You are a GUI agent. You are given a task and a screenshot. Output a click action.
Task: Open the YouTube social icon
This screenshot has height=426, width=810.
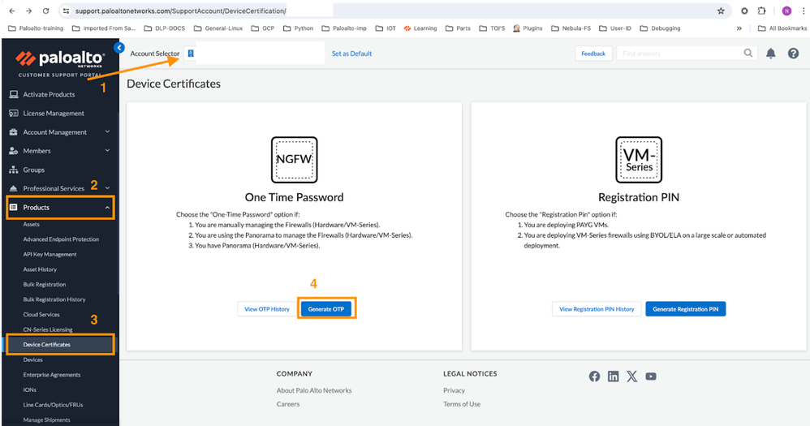coord(650,377)
